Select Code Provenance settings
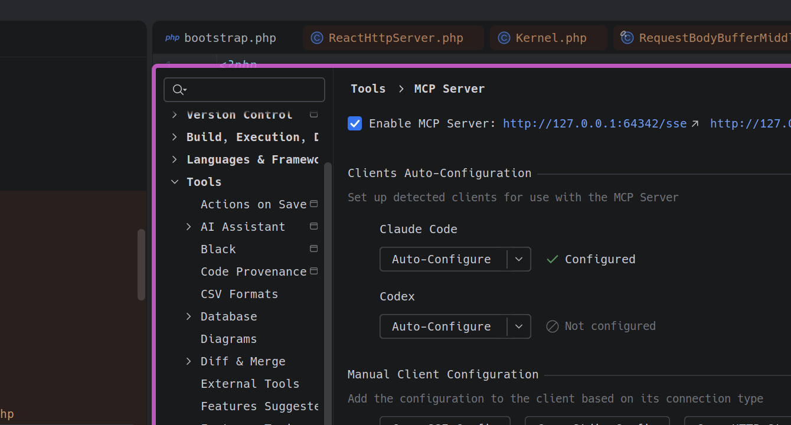Image resolution: width=791 pixels, height=425 pixels. coord(253,272)
